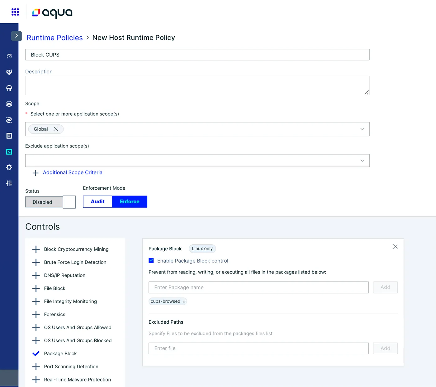The width and height of the screenshot is (436, 387).
Task: Add File Block control
Action: 36,288
